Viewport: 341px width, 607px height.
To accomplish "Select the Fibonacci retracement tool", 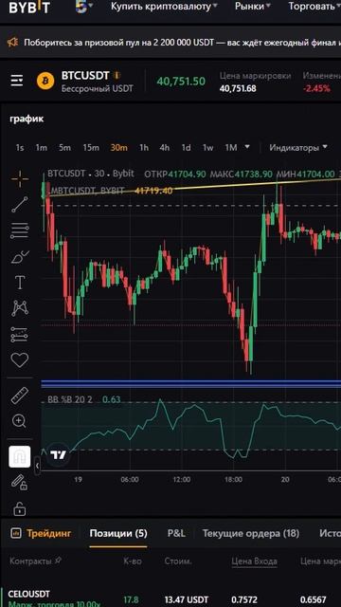I will click(20, 230).
